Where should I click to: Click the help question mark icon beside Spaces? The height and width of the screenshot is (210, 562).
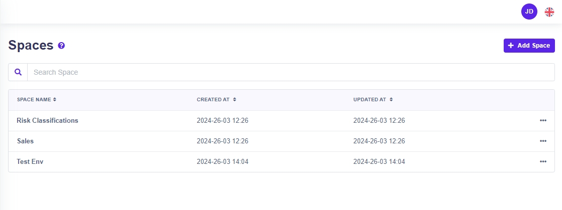click(x=61, y=46)
